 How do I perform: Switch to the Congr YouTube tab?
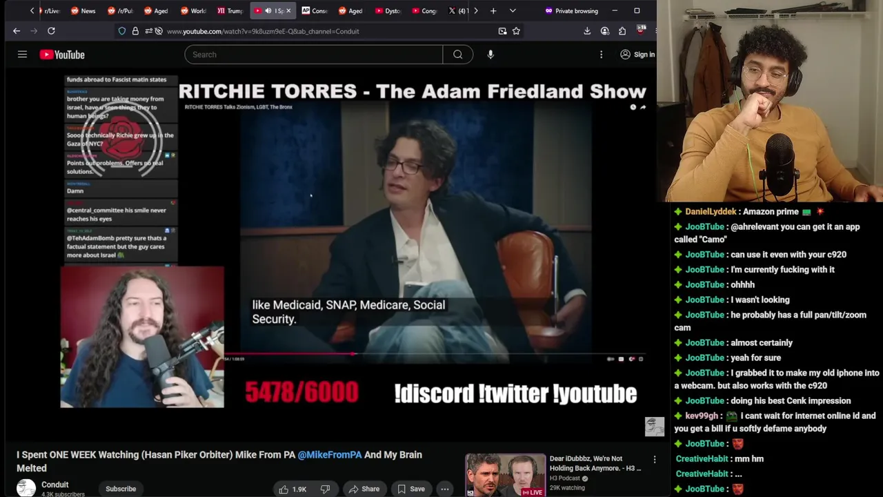click(x=424, y=11)
